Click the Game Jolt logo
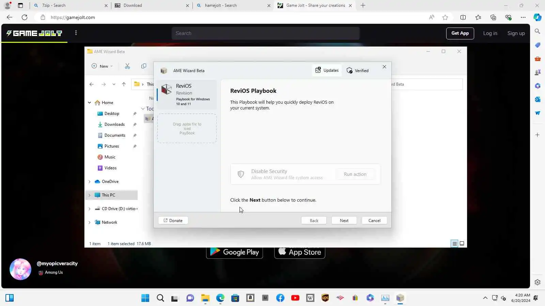 (x=34, y=33)
